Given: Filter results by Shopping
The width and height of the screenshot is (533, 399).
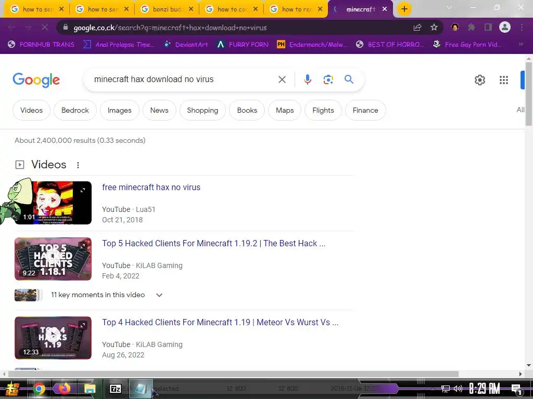Looking at the screenshot, I should (x=202, y=110).
